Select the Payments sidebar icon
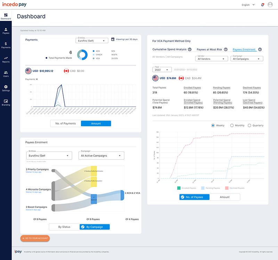 (5, 45)
